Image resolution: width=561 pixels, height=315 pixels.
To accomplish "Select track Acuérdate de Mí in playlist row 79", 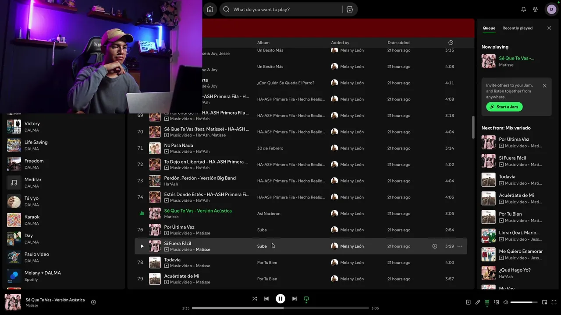I will tap(301, 279).
